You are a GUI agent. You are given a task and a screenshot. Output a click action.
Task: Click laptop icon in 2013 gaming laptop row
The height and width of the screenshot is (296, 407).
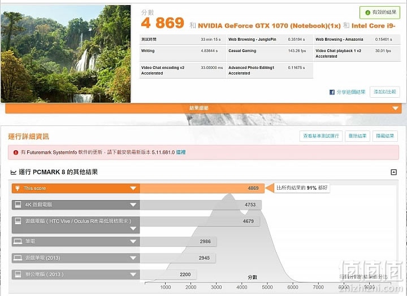[18, 258]
